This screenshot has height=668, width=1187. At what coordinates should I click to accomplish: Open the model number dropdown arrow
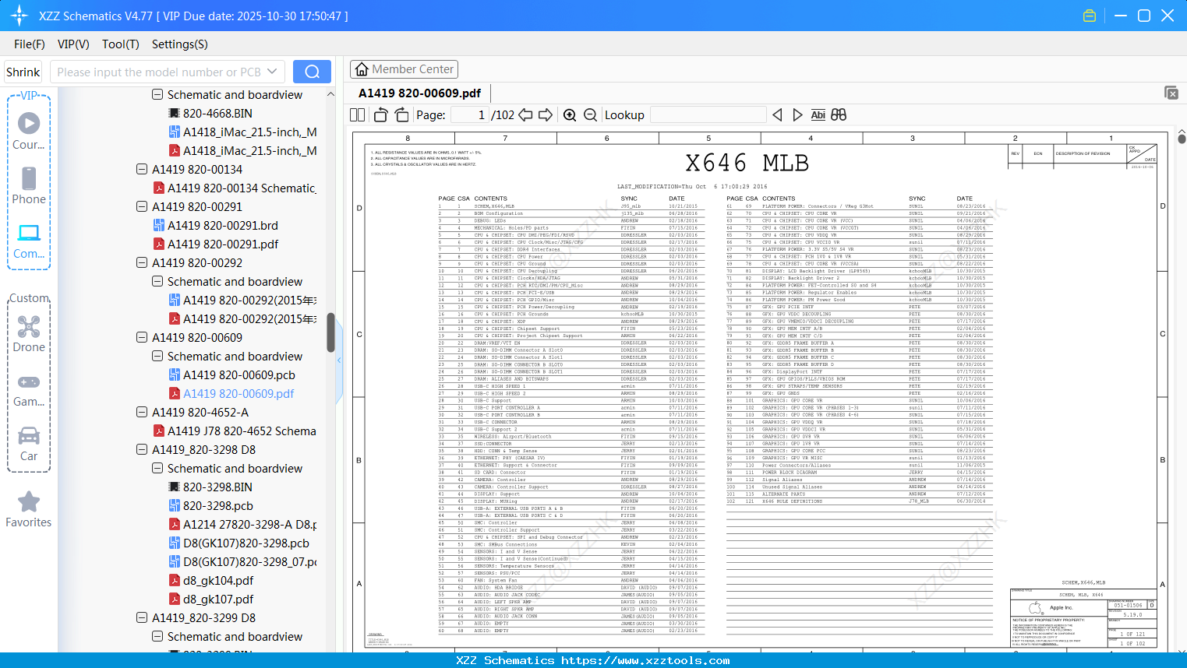tap(272, 72)
